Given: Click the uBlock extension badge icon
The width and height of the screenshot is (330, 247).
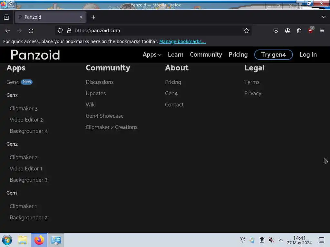Looking at the screenshot, I should (311, 30).
